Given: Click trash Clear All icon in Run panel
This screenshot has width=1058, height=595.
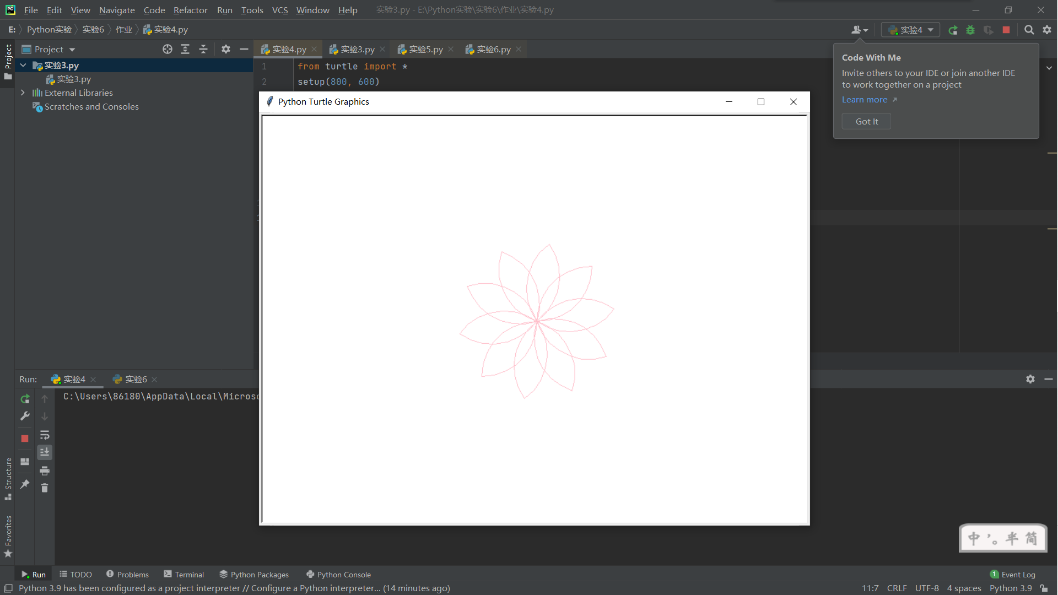Looking at the screenshot, I should tap(45, 488).
